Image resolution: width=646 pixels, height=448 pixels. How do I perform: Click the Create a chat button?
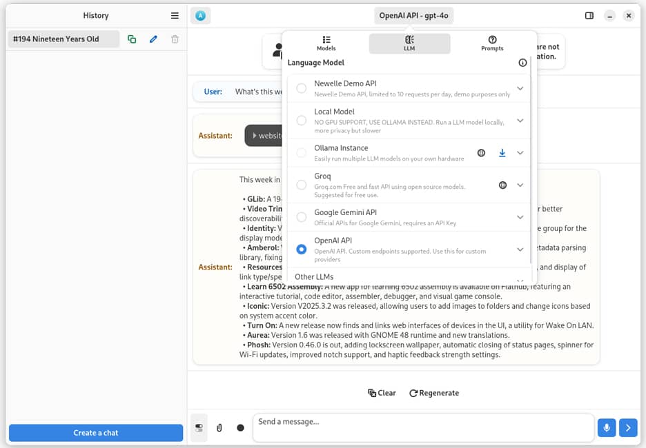96,433
